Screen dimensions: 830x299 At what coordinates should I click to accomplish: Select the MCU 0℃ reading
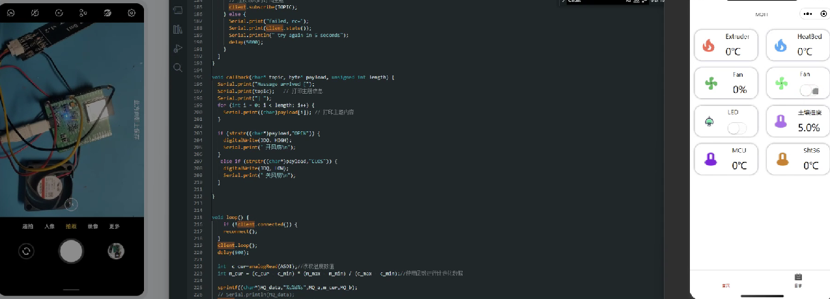click(x=739, y=166)
